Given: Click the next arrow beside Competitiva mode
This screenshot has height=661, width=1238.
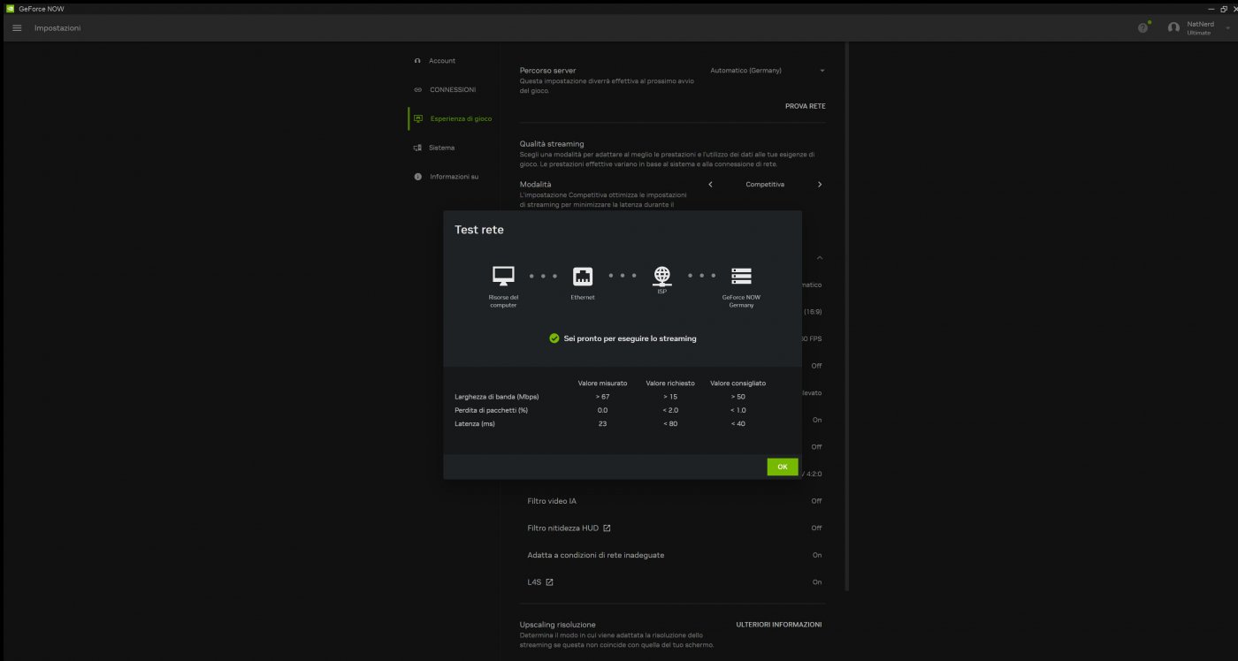Looking at the screenshot, I should tap(819, 184).
